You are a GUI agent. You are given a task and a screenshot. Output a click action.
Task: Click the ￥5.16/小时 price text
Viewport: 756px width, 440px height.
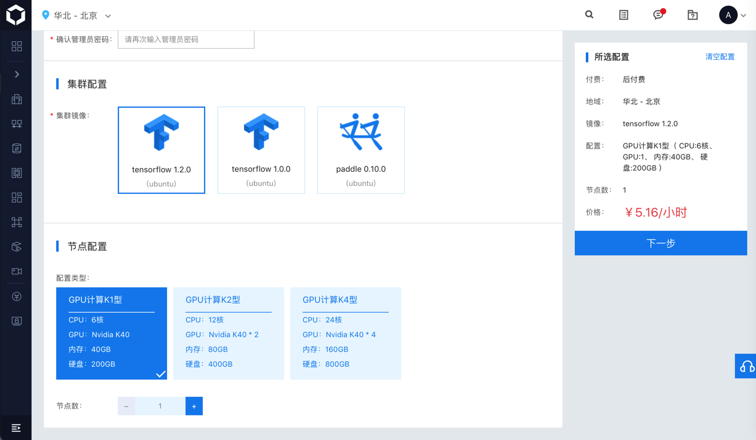tap(655, 212)
